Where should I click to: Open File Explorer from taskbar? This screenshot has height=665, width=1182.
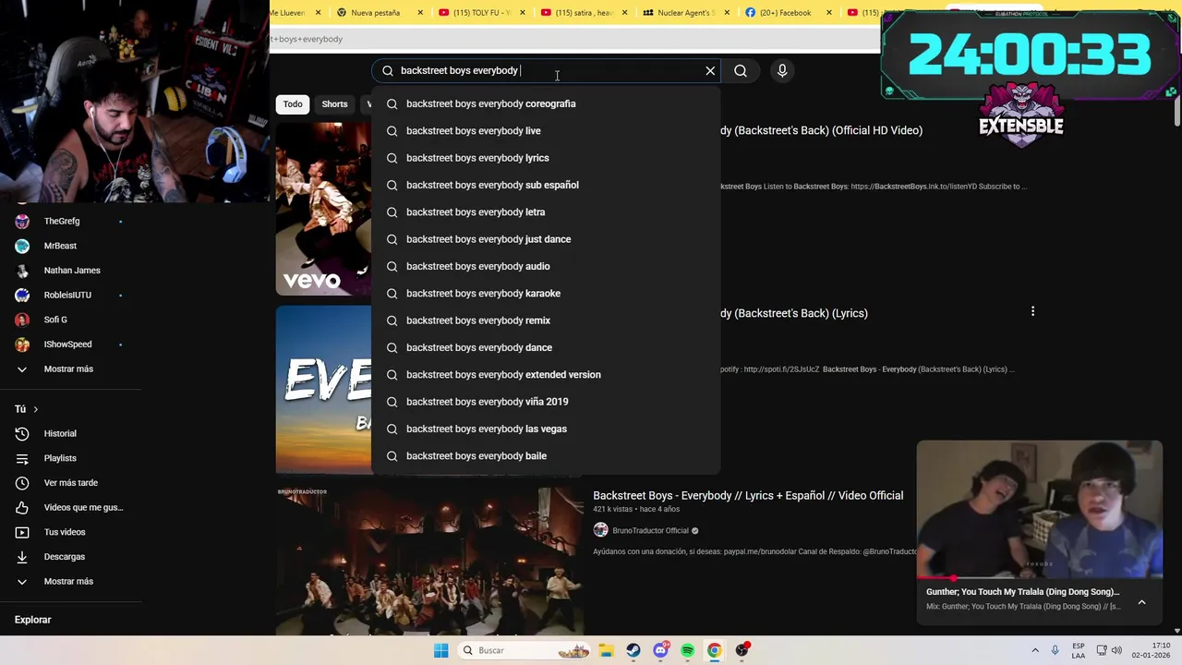606,650
